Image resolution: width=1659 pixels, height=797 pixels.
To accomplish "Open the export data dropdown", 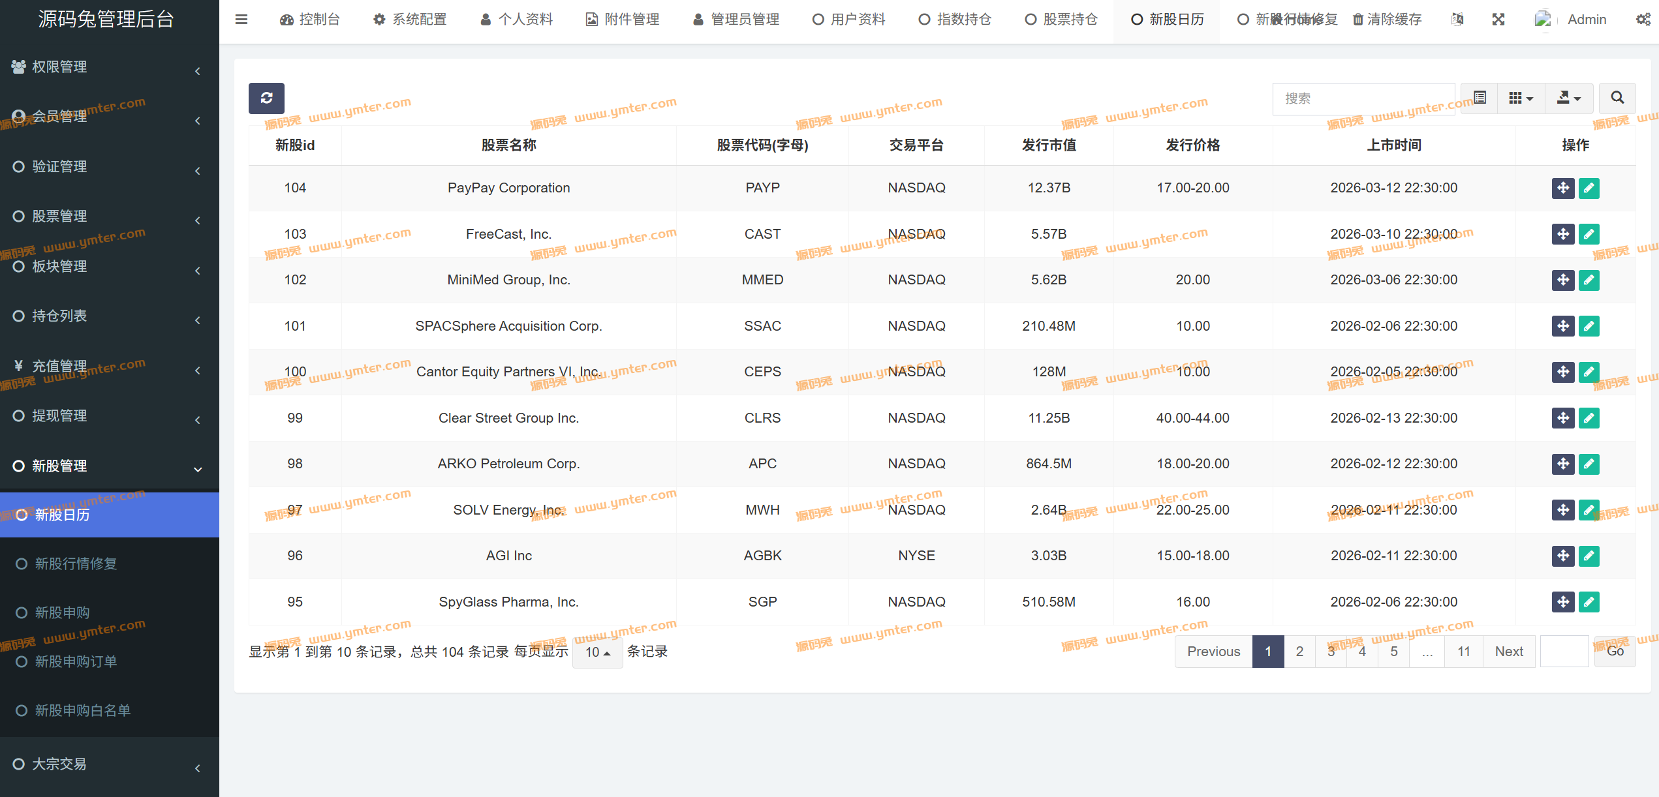I will [x=1568, y=98].
